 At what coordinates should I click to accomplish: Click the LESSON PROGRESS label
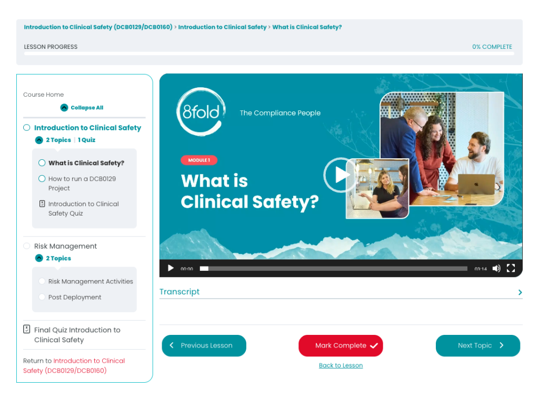point(51,47)
